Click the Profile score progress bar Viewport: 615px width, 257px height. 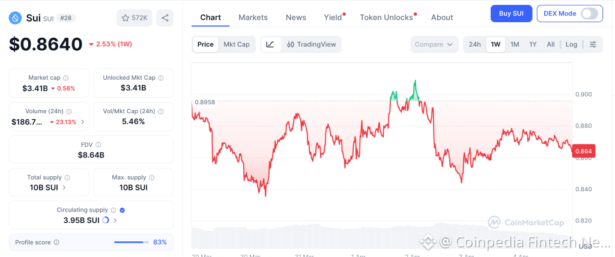[132, 243]
